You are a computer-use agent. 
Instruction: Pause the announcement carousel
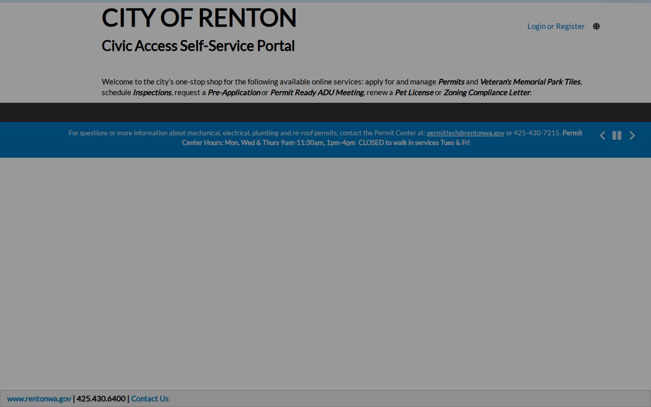pos(617,135)
